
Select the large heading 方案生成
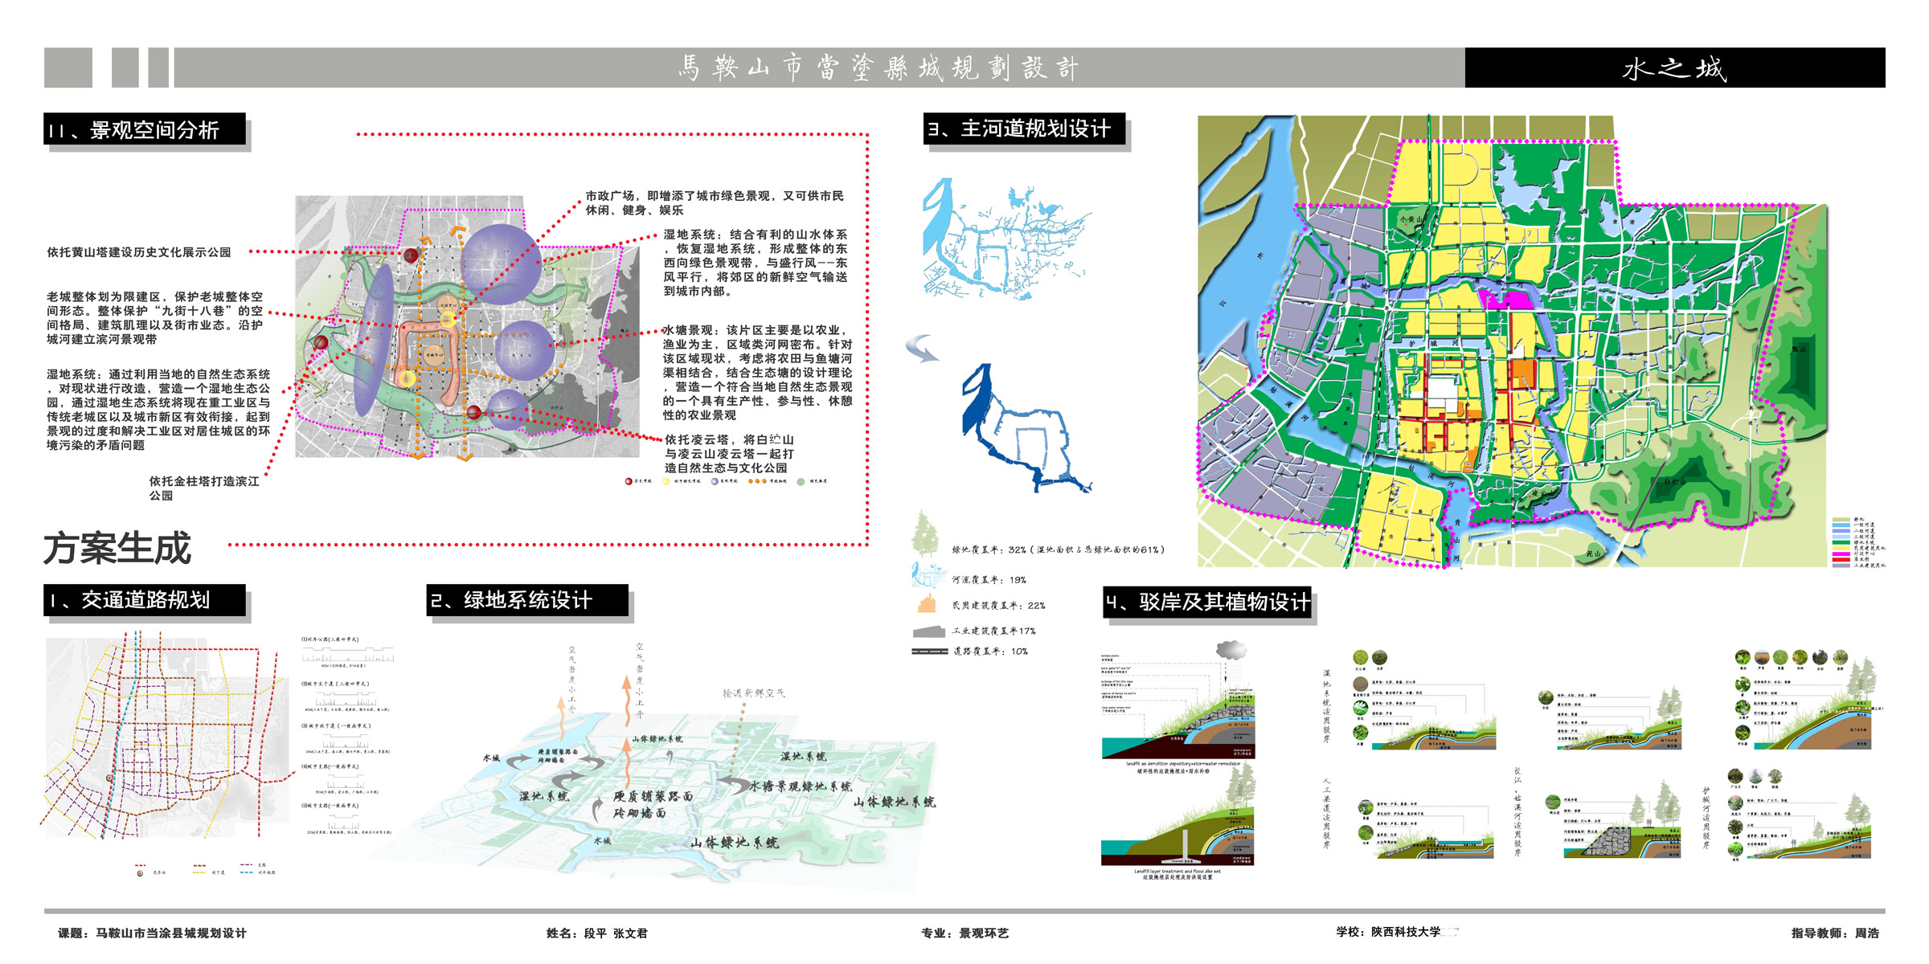117,548
